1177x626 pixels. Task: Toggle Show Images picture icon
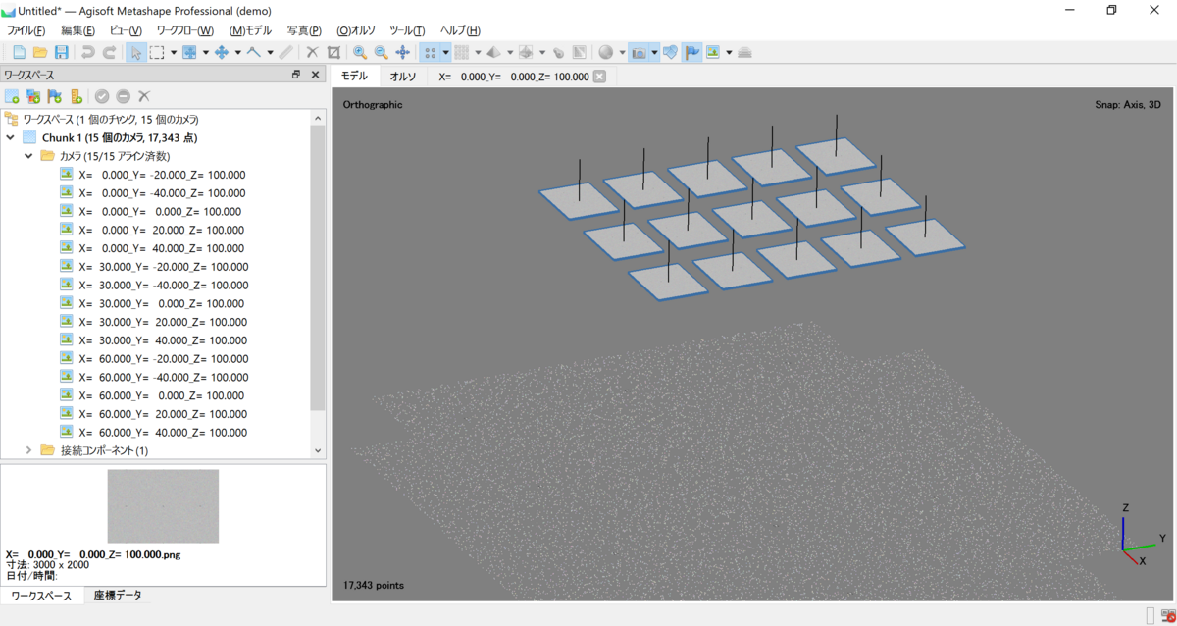tap(713, 52)
